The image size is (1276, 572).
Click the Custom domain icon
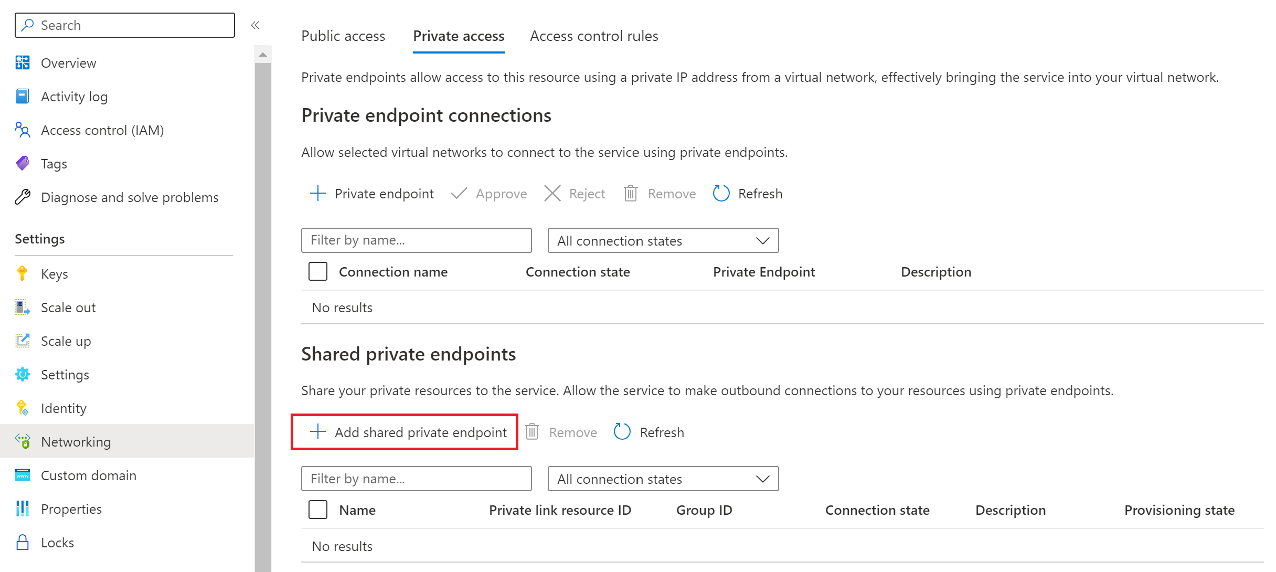coord(23,475)
